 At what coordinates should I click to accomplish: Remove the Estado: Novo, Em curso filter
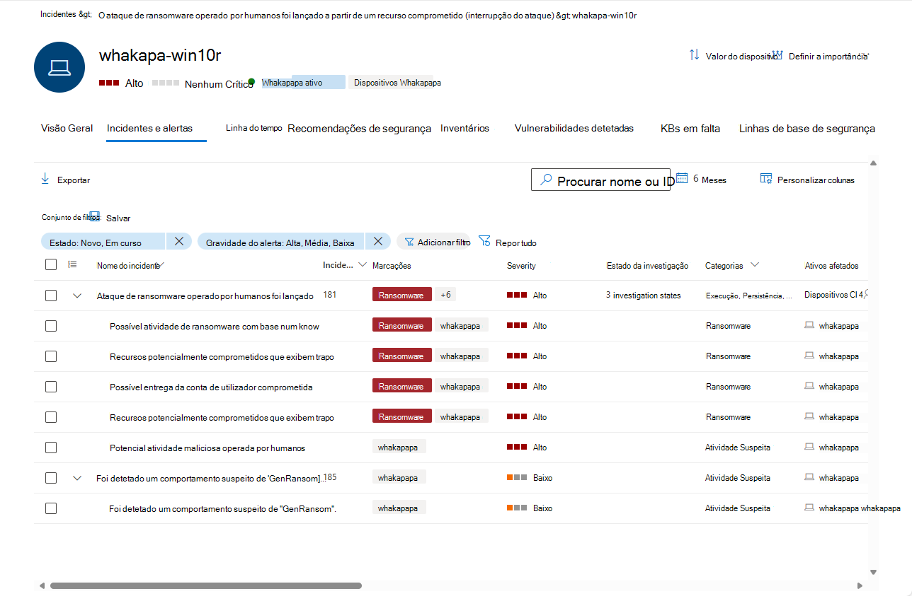[179, 242]
